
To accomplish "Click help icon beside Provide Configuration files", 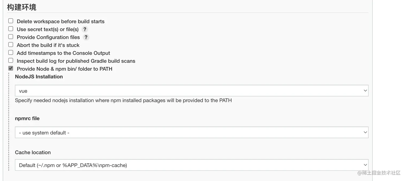I will (x=86, y=37).
